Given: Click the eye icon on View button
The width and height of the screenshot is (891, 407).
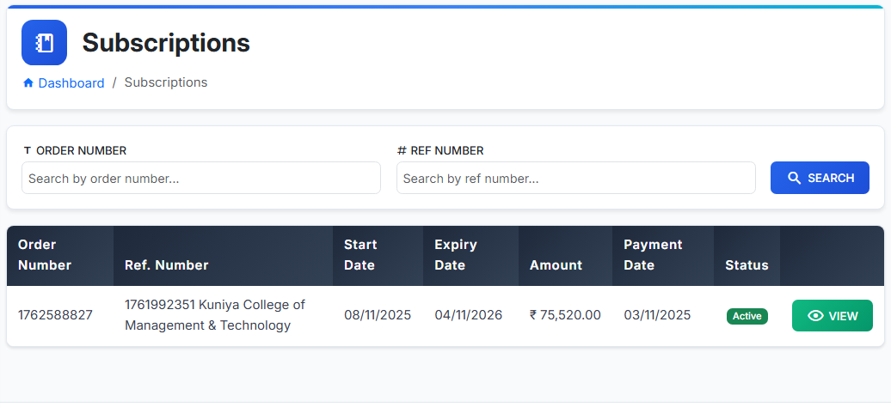Looking at the screenshot, I should [816, 316].
